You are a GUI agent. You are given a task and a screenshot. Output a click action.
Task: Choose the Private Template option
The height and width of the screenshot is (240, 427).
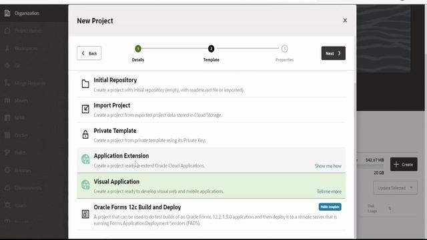click(211, 135)
